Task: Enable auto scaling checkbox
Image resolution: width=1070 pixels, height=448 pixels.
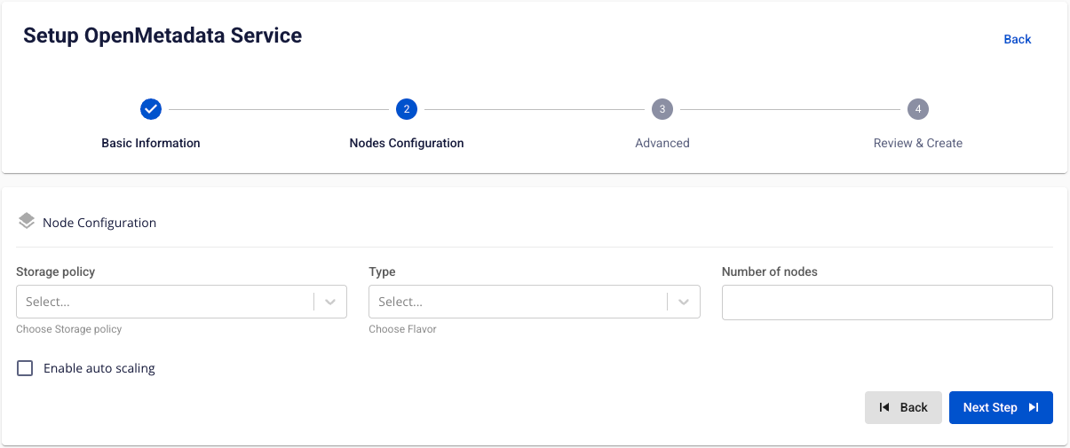Action: [x=25, y=368]
